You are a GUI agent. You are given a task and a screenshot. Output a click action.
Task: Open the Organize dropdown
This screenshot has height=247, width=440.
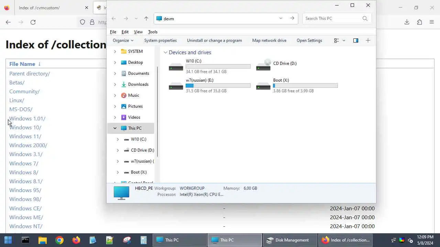pos(123,40)
